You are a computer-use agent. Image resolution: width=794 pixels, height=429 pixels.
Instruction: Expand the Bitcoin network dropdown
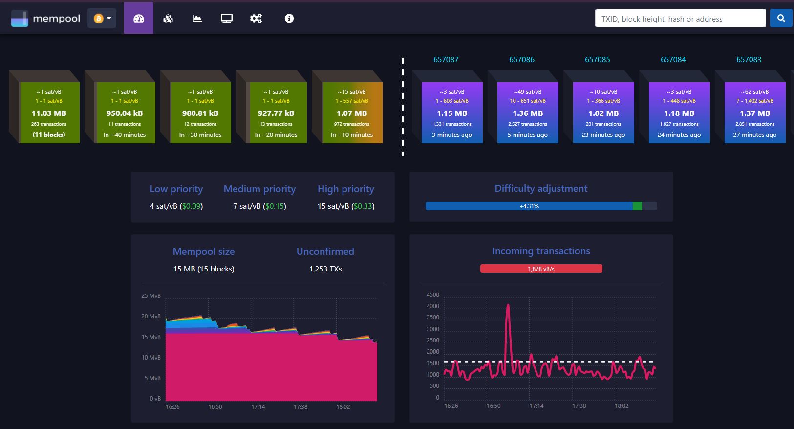(x=102, y=19)
